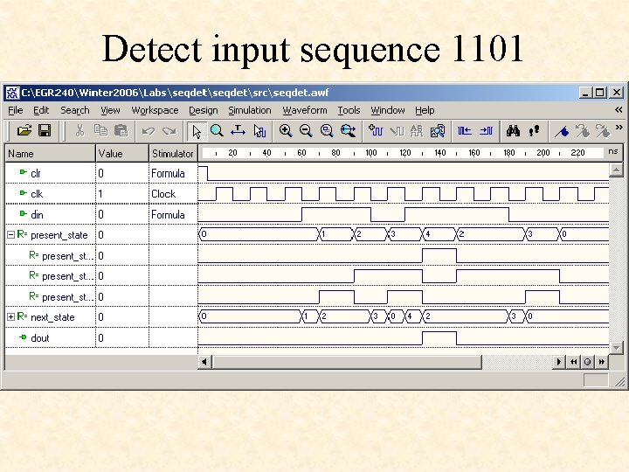
Task: Open the Design menu
Action: (204, 110)
